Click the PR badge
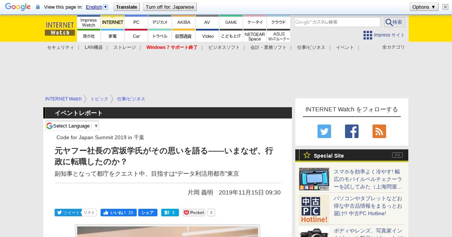 point(397,155)
